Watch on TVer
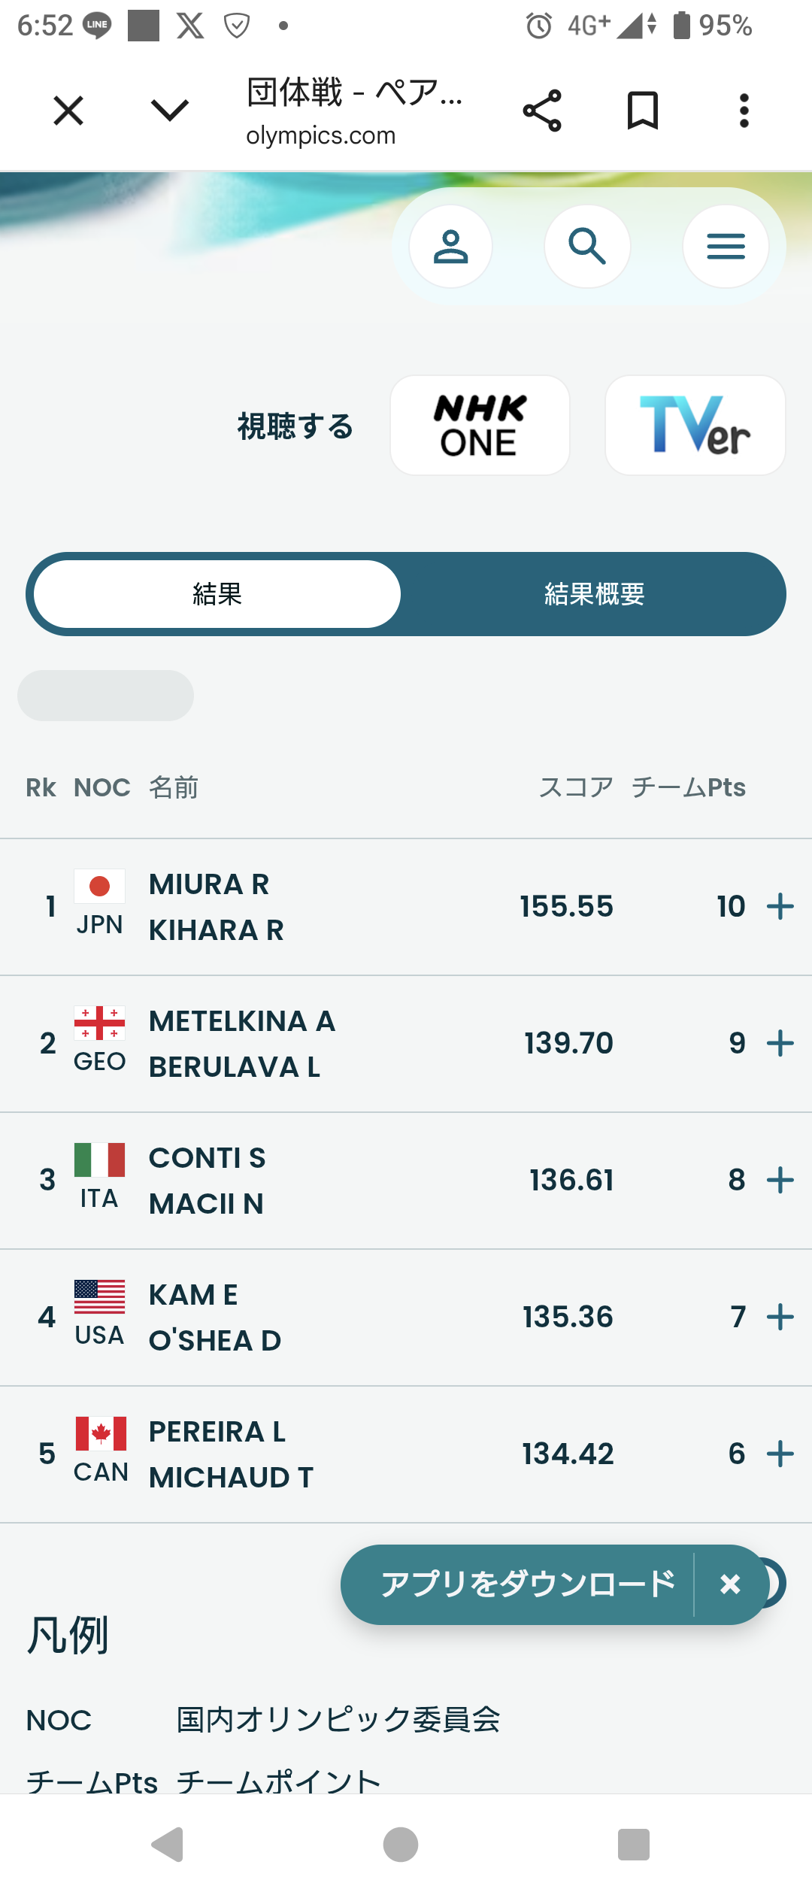Screen dimensions: 812x1895 tap(695, 426)
